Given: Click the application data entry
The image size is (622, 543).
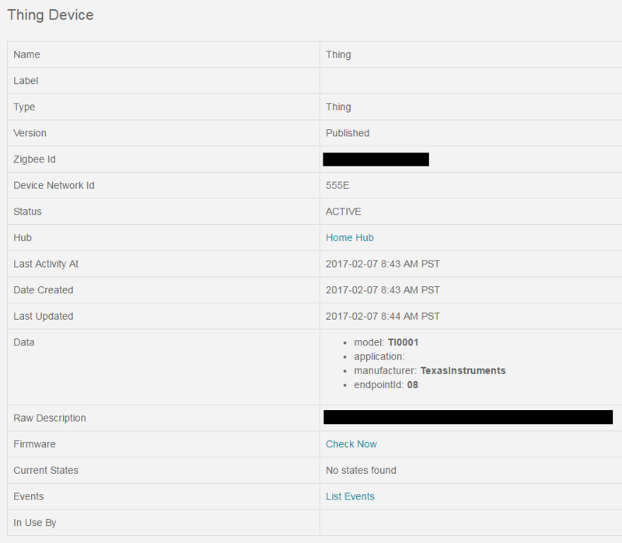Looking at the screenshot, I should click(x=379, y=356).
